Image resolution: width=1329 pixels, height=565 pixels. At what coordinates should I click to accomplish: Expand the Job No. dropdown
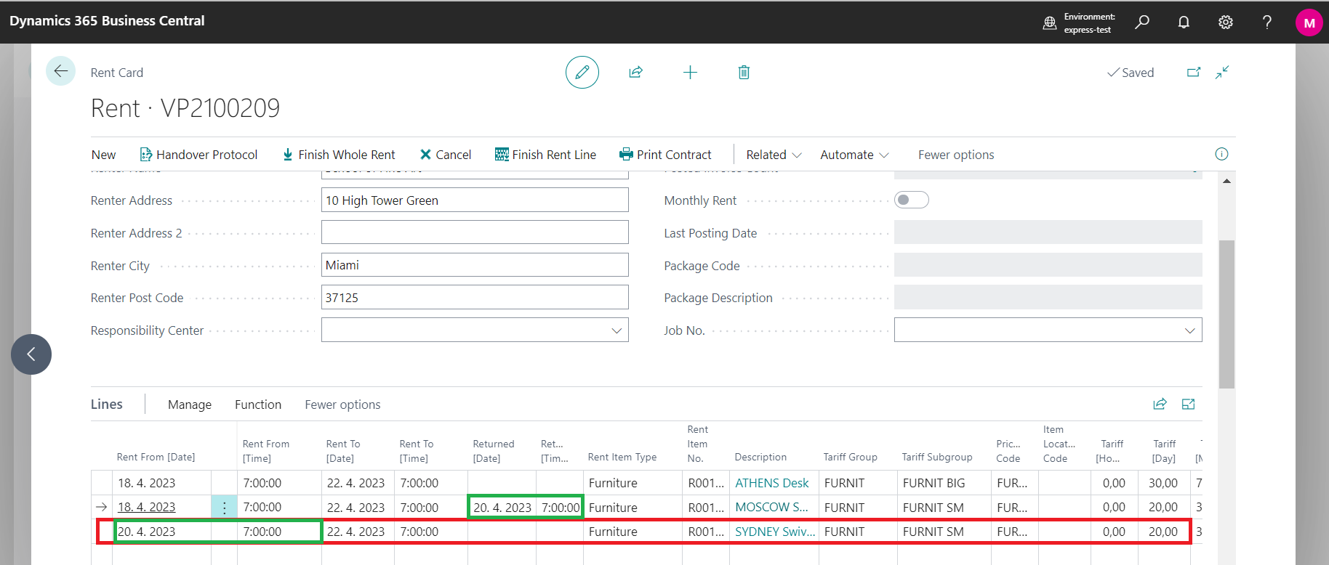coord(1189,330)
